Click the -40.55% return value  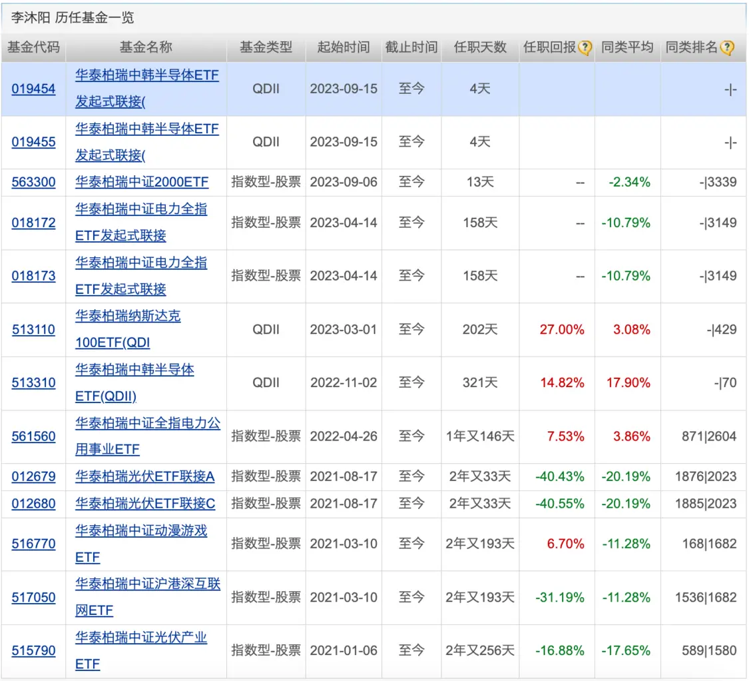(x=560, y=504)
